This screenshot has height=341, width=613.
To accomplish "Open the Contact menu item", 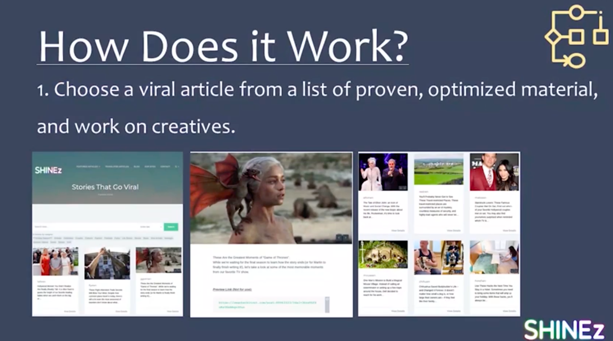I will click(165, 166).
